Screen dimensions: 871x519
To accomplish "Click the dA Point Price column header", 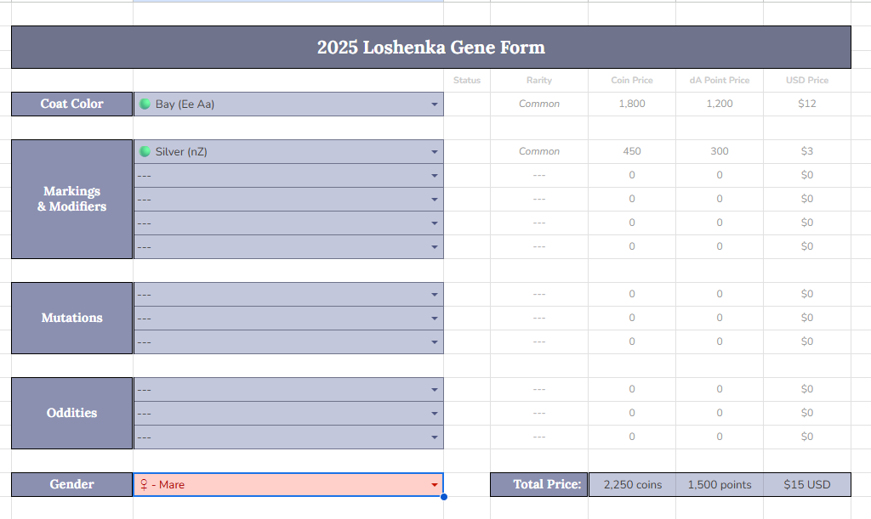I will (x=719, y=80).
